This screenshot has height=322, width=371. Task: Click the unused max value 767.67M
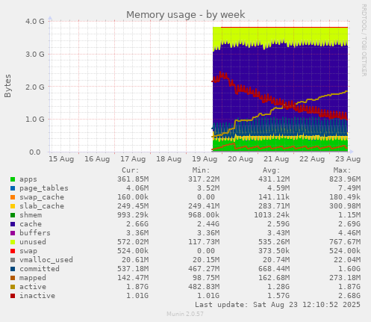click(x=345, y=242)
